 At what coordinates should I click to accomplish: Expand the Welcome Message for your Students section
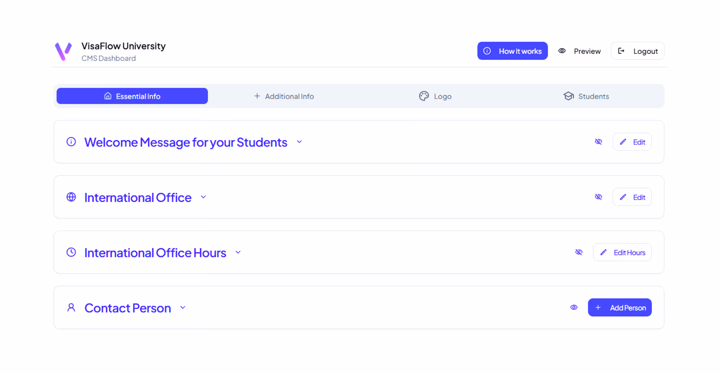[x=299, y=141]
